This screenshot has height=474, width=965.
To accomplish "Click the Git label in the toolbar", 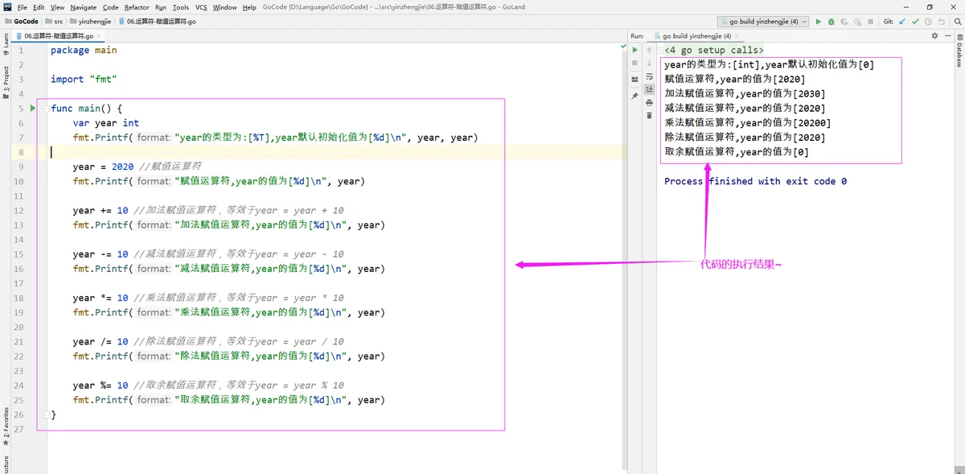I will pyautogui.click(x=888, y=22).
